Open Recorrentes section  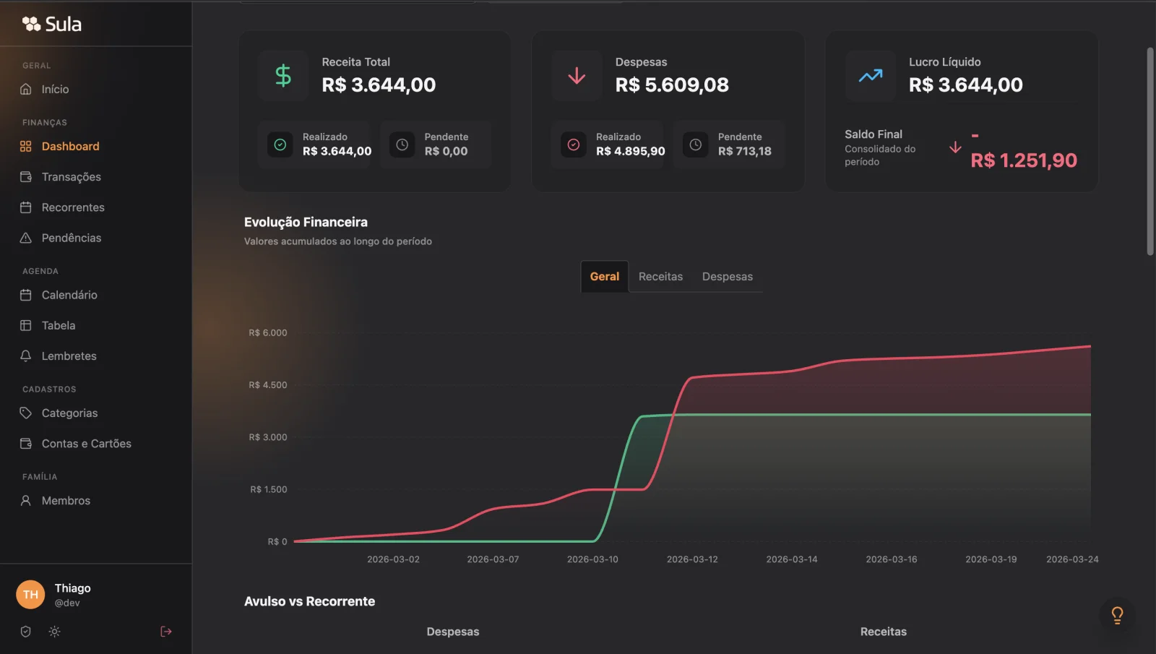[x=73, y=207]
